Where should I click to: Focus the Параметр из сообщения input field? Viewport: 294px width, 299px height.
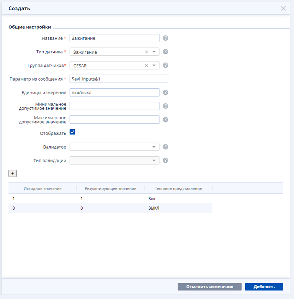point(119,79)
